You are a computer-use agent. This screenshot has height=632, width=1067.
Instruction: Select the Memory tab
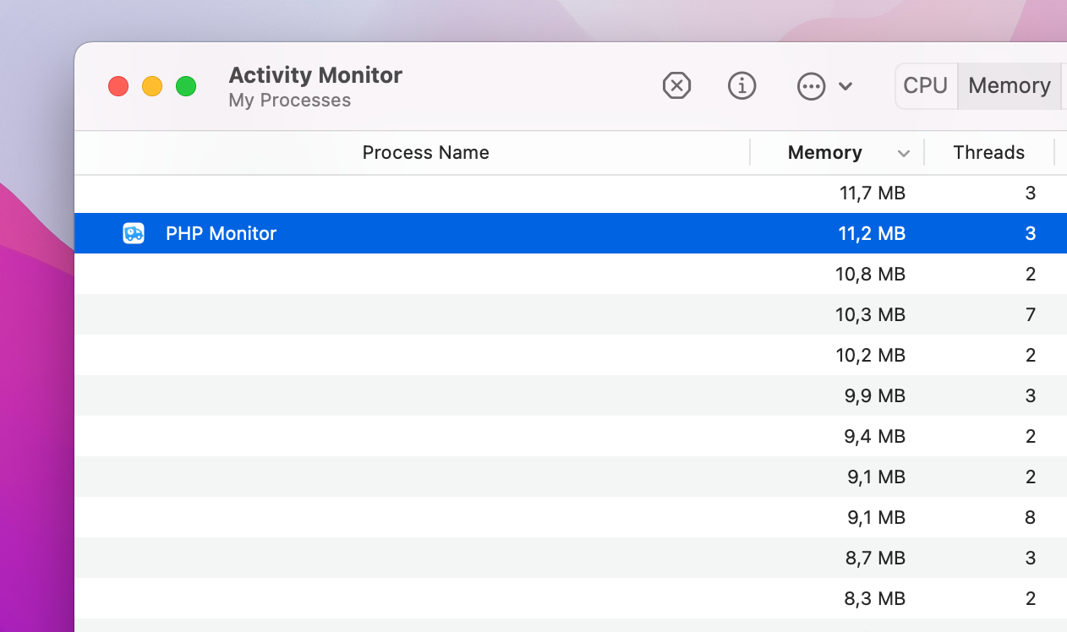point(1010,85)
